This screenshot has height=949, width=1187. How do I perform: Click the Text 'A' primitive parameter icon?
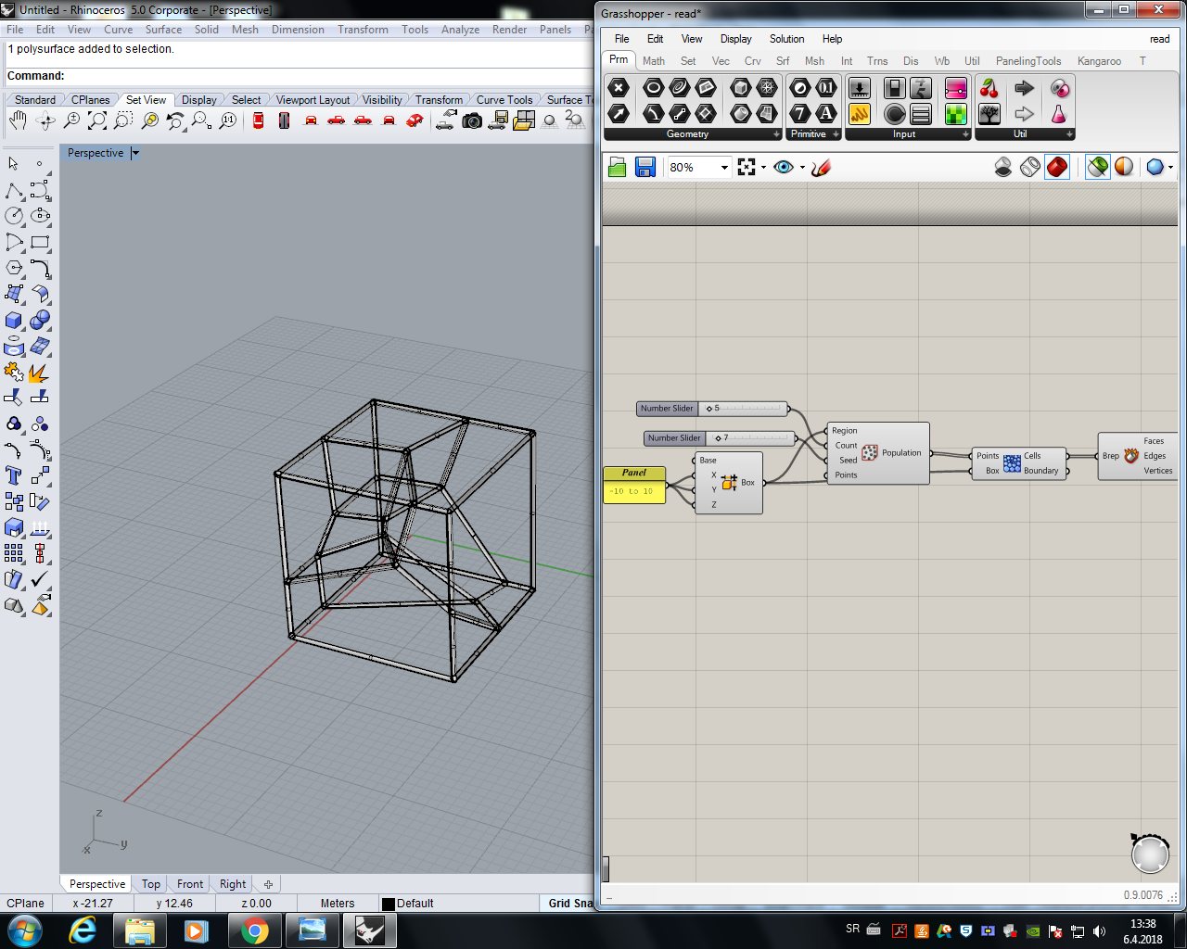(x=826, y=114)
